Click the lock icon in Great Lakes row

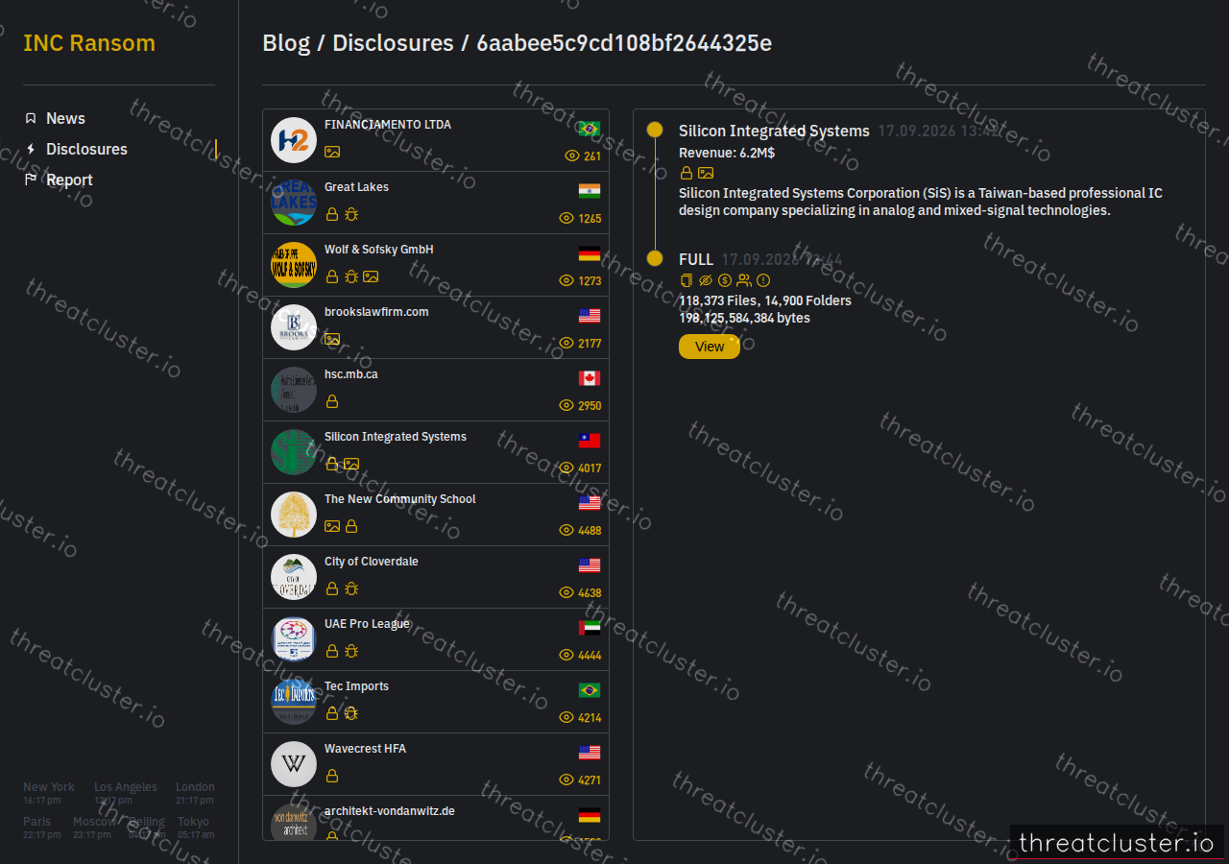tap(332, 214)
